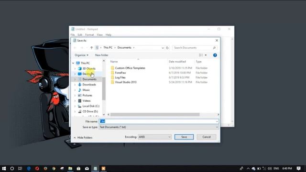306x172 pixels.
Task: Click the volume icon in system tray
Action: coord(270,168)
